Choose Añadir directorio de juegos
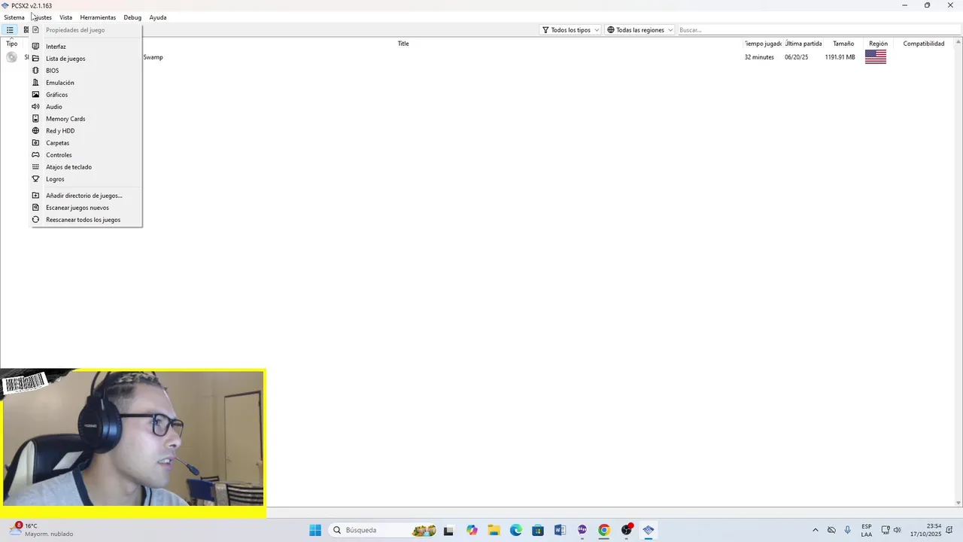This screenshot has height=542, width=963. coord(86,196)
